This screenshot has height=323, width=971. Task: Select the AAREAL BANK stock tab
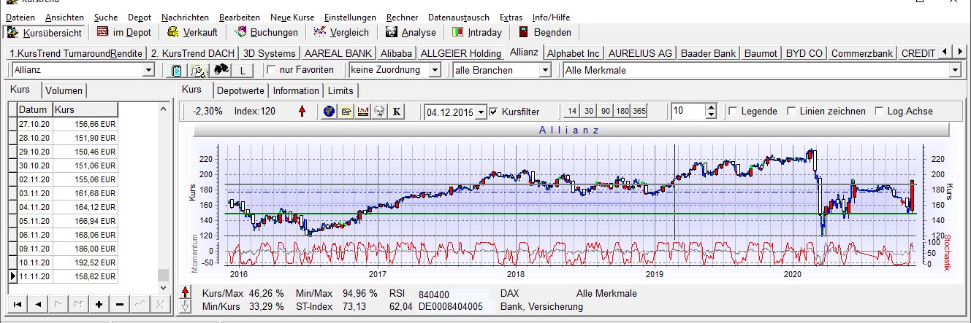337,53
